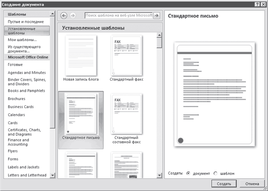The height and width of the screenshot is (191, 268).
Task: Click the Microsoft Office Online header
Action: pyautogui.click(x=27, y=57)
